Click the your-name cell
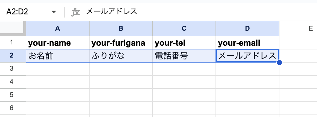This screenshot has height=117, width=317. [58, 43]
